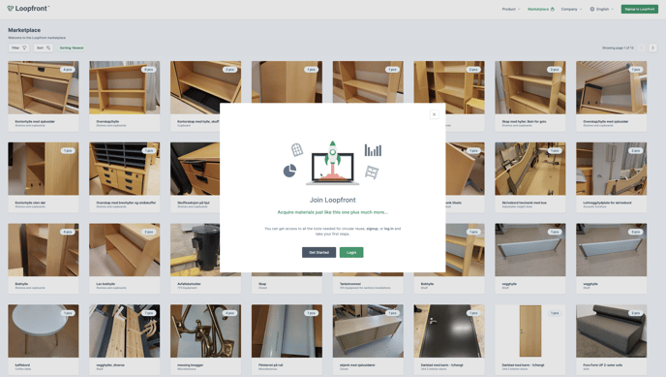Go to next marketplace page
666x377 pixels.
tap(652, 48)
